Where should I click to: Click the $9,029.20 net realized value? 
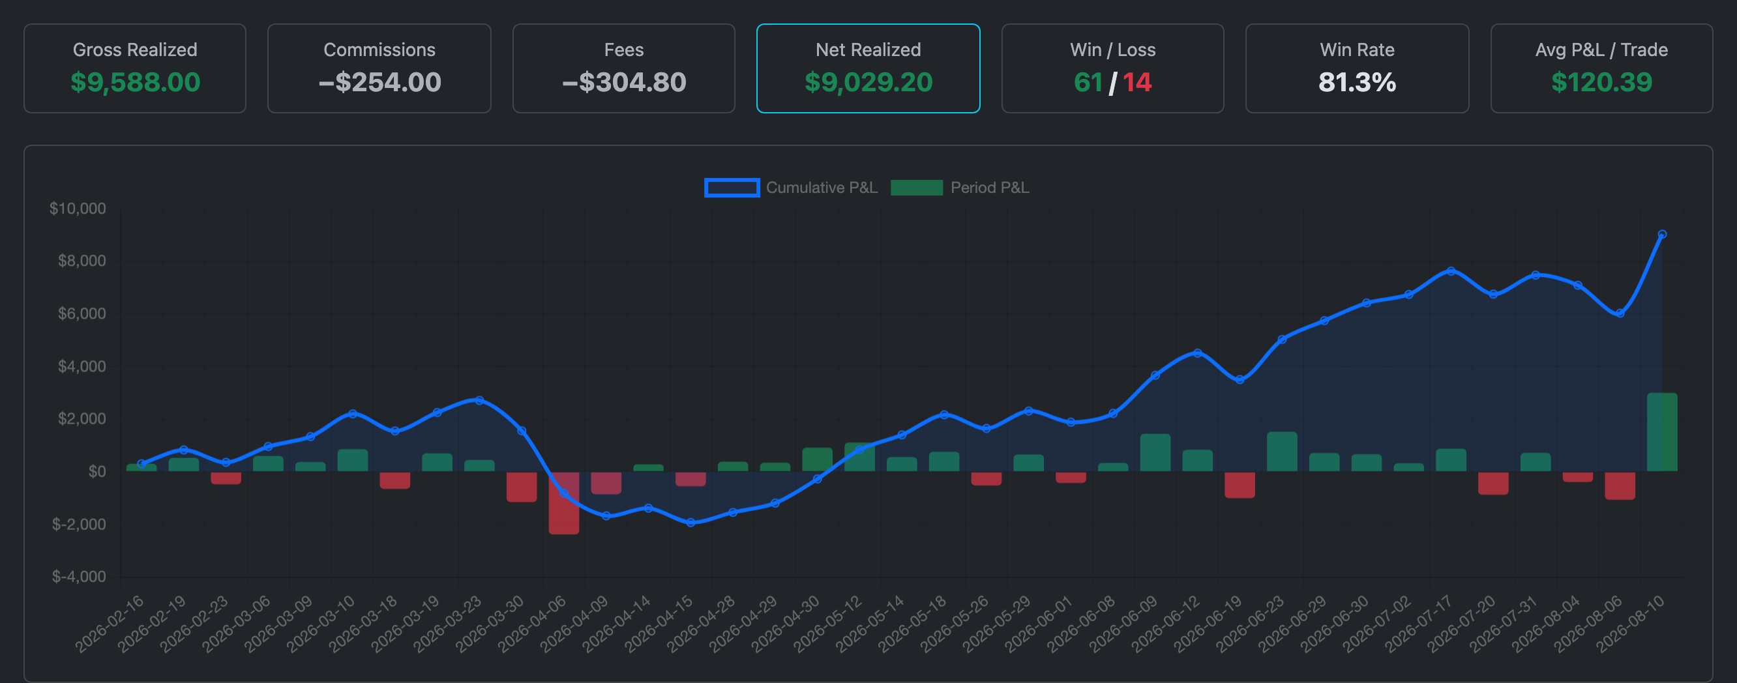coord(868,82)
